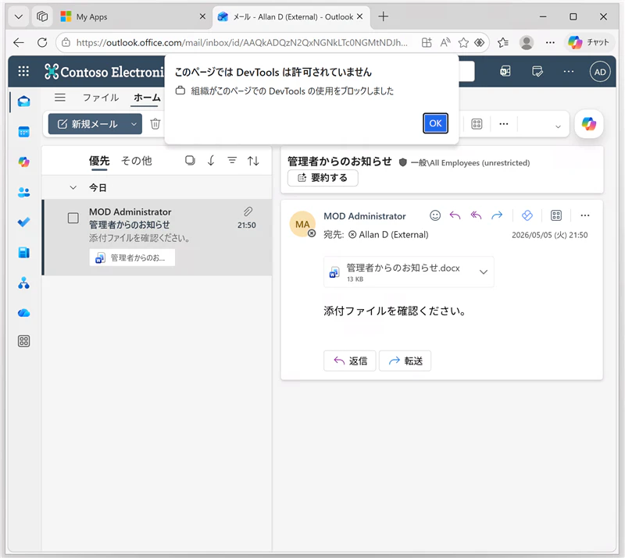The image size is (625, 558).
Task: Switch to the 優先 inbox tab
Action: (x=99, y=161)
